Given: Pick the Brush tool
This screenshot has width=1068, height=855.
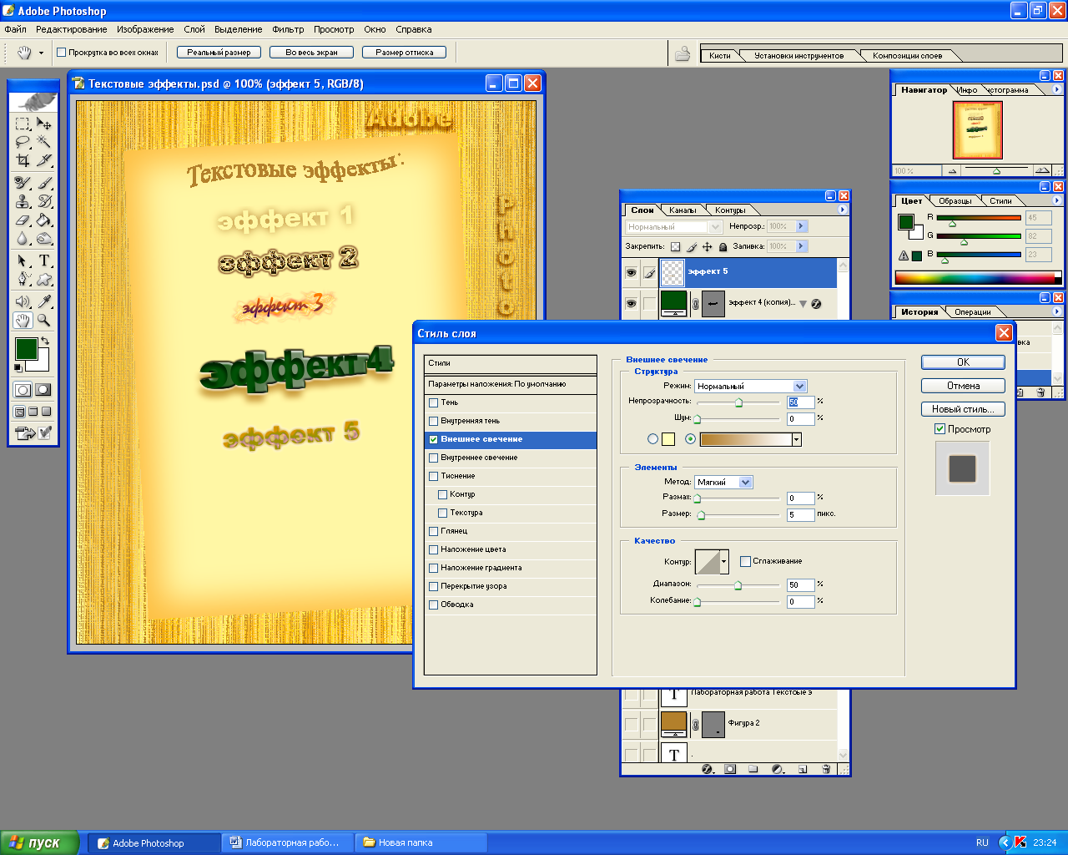Looking at the screenshot, I should pyautogui.click(x=44, y=183).
